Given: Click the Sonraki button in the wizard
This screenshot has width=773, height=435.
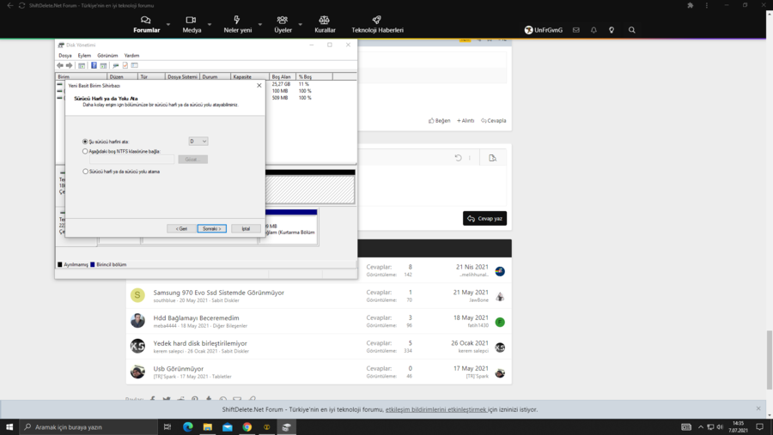Looking at the screenshot, I should (x=212, y=228).
